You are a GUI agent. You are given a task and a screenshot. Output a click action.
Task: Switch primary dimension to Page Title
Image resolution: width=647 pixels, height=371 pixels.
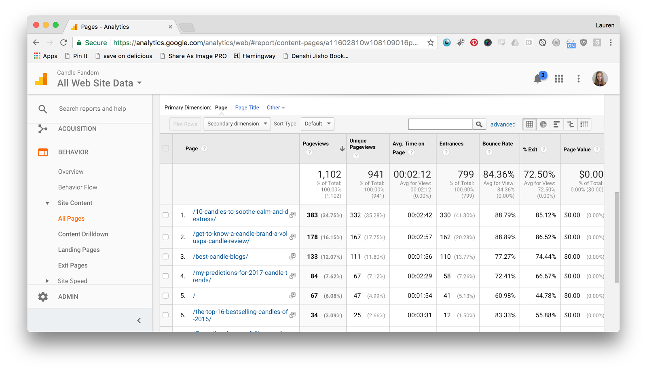pos(247,108)
